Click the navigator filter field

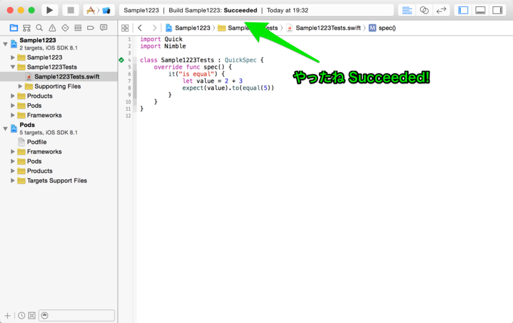(76, 315)
